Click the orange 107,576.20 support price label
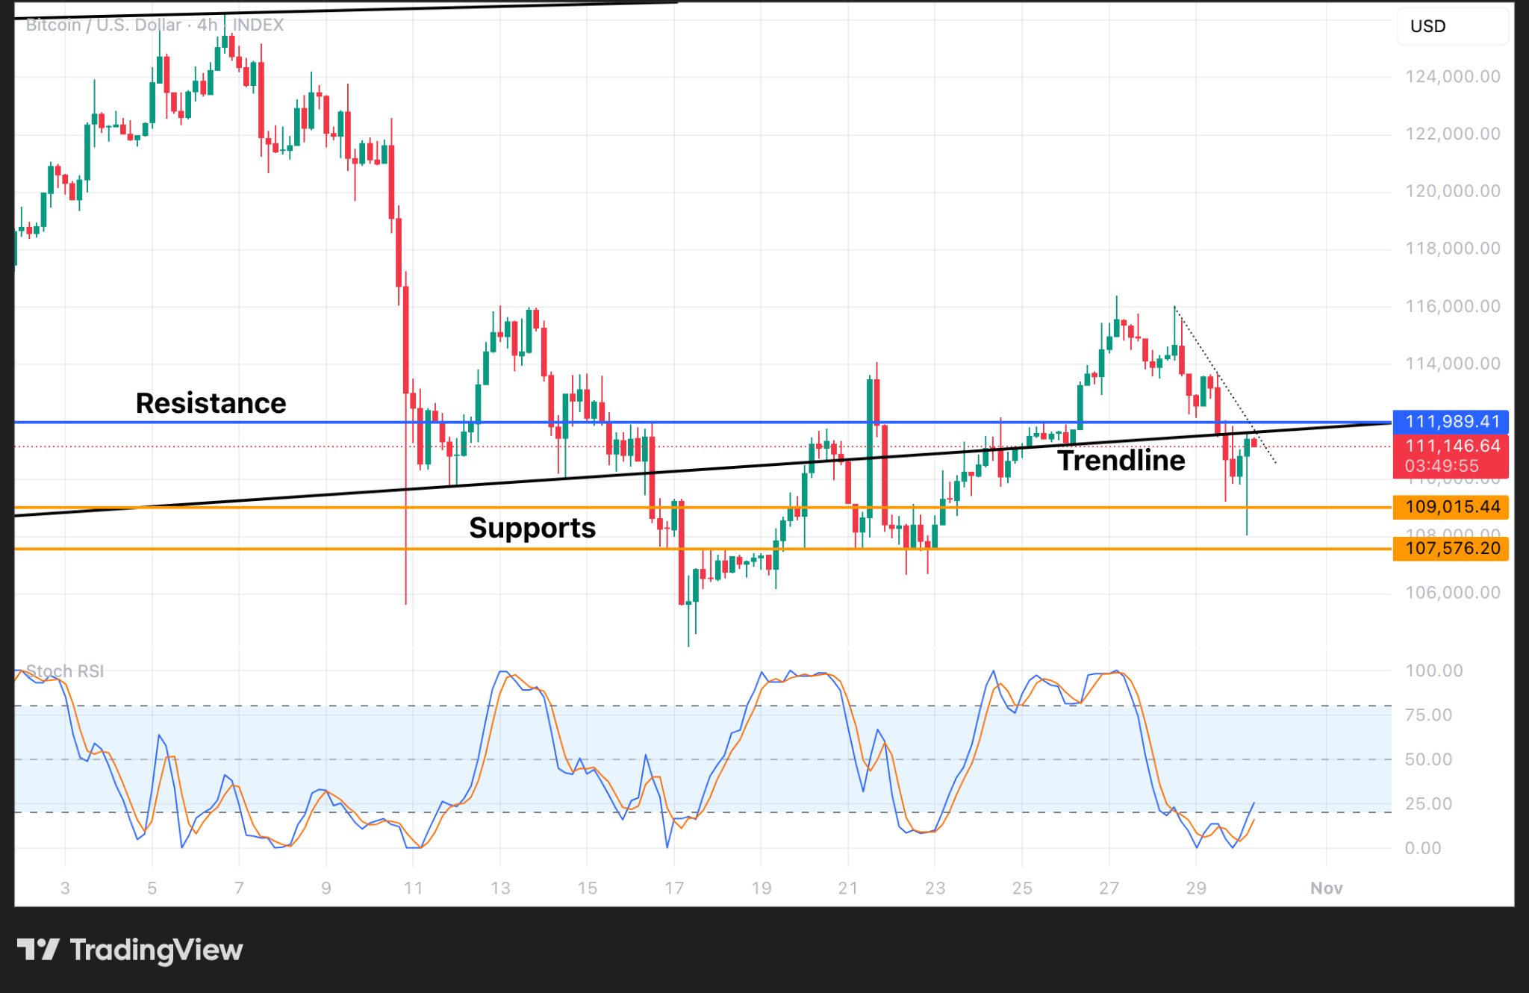 [1451, 549]
